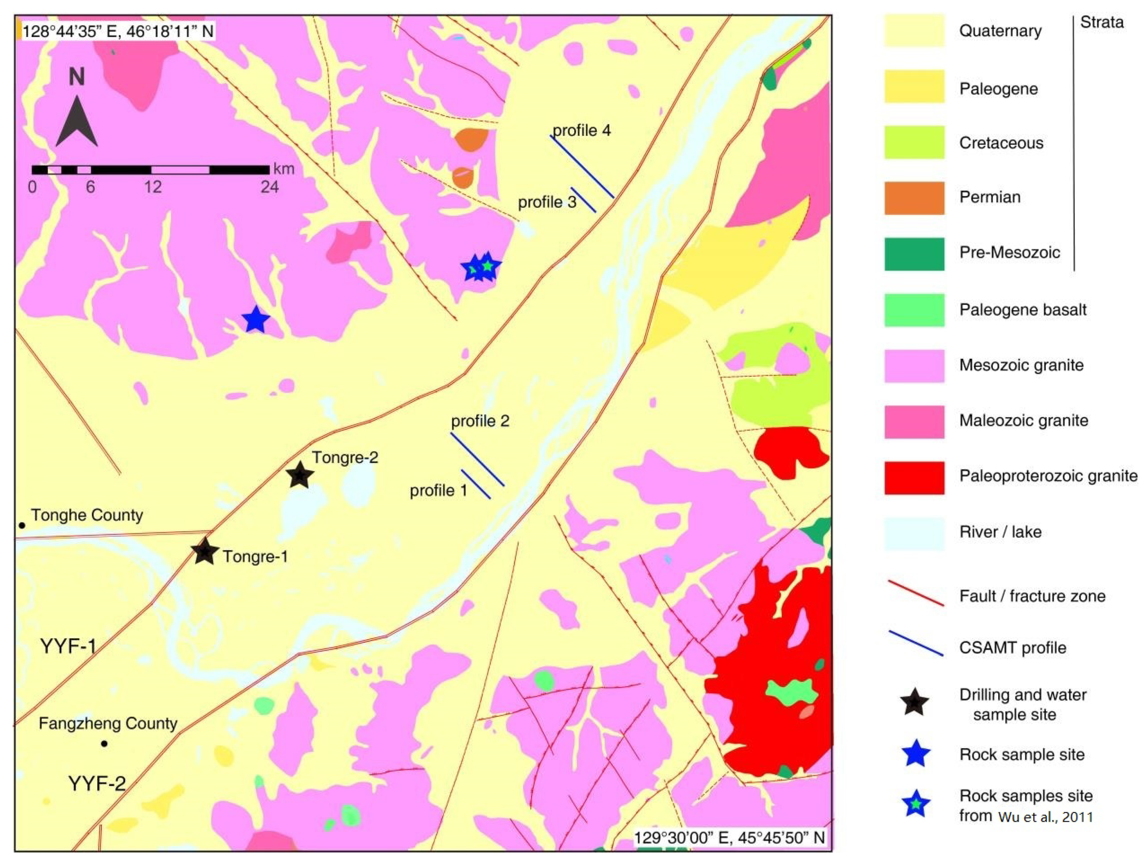Click the profile 4 label
Viewport: 1147px width, 860px height.
581,130
